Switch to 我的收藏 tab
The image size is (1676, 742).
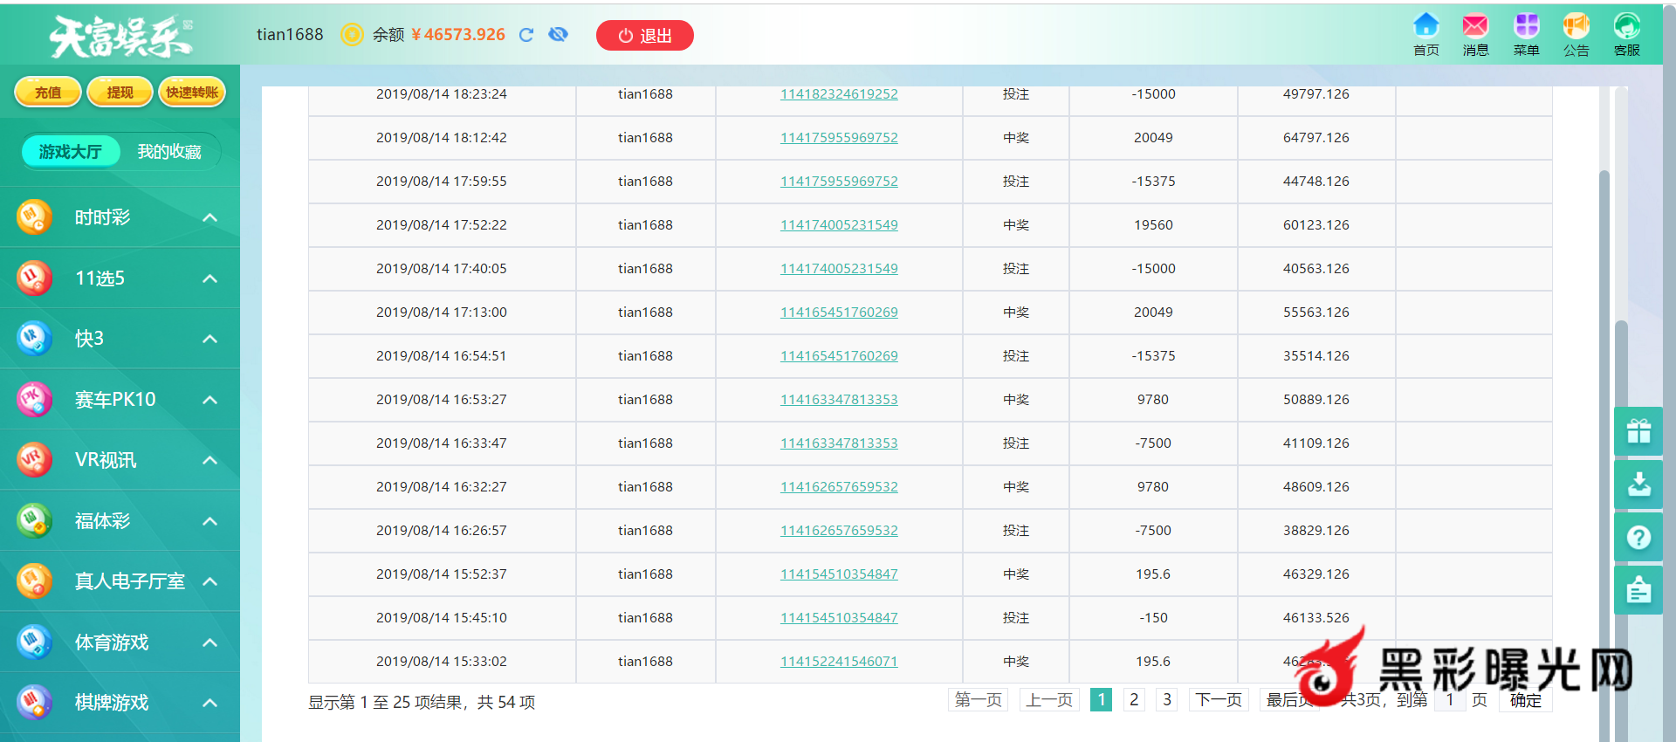click(x=168, y=152)
